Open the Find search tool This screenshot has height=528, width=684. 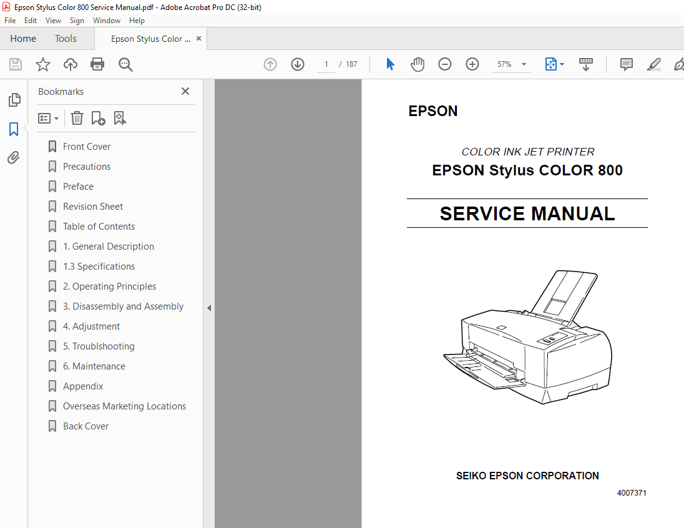click(x=125, y=64)
